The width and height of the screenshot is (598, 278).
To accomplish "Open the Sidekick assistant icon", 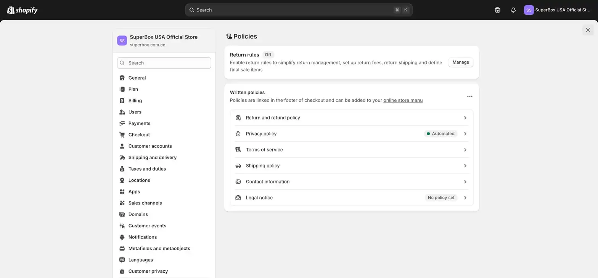I will tap(498, 10).
